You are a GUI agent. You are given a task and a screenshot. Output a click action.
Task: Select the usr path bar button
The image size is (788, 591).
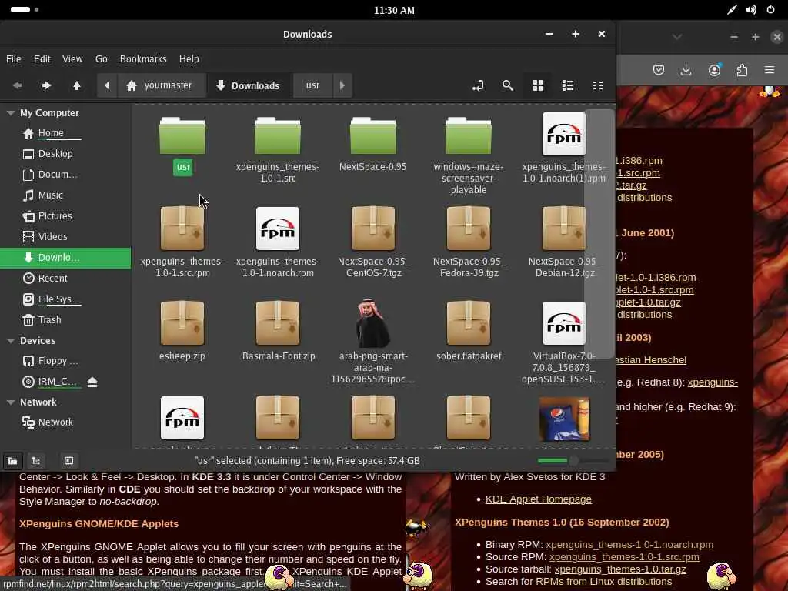coord(312,85)
